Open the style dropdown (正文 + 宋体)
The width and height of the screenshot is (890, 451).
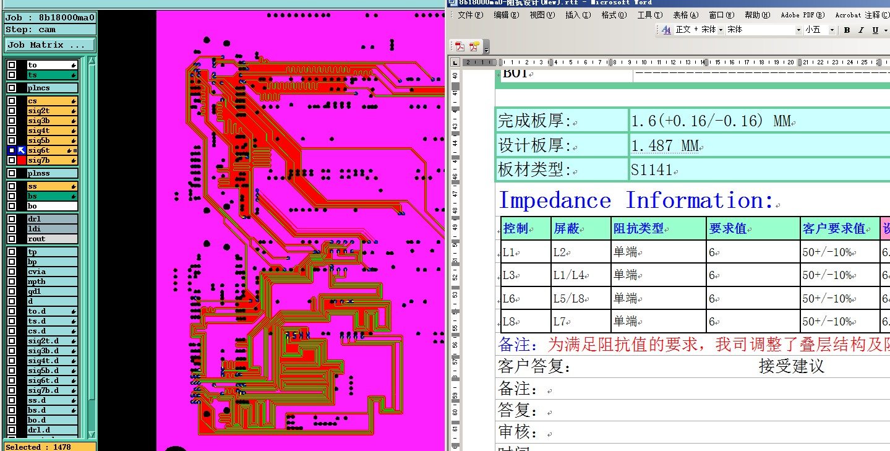(x=721, y=30)
